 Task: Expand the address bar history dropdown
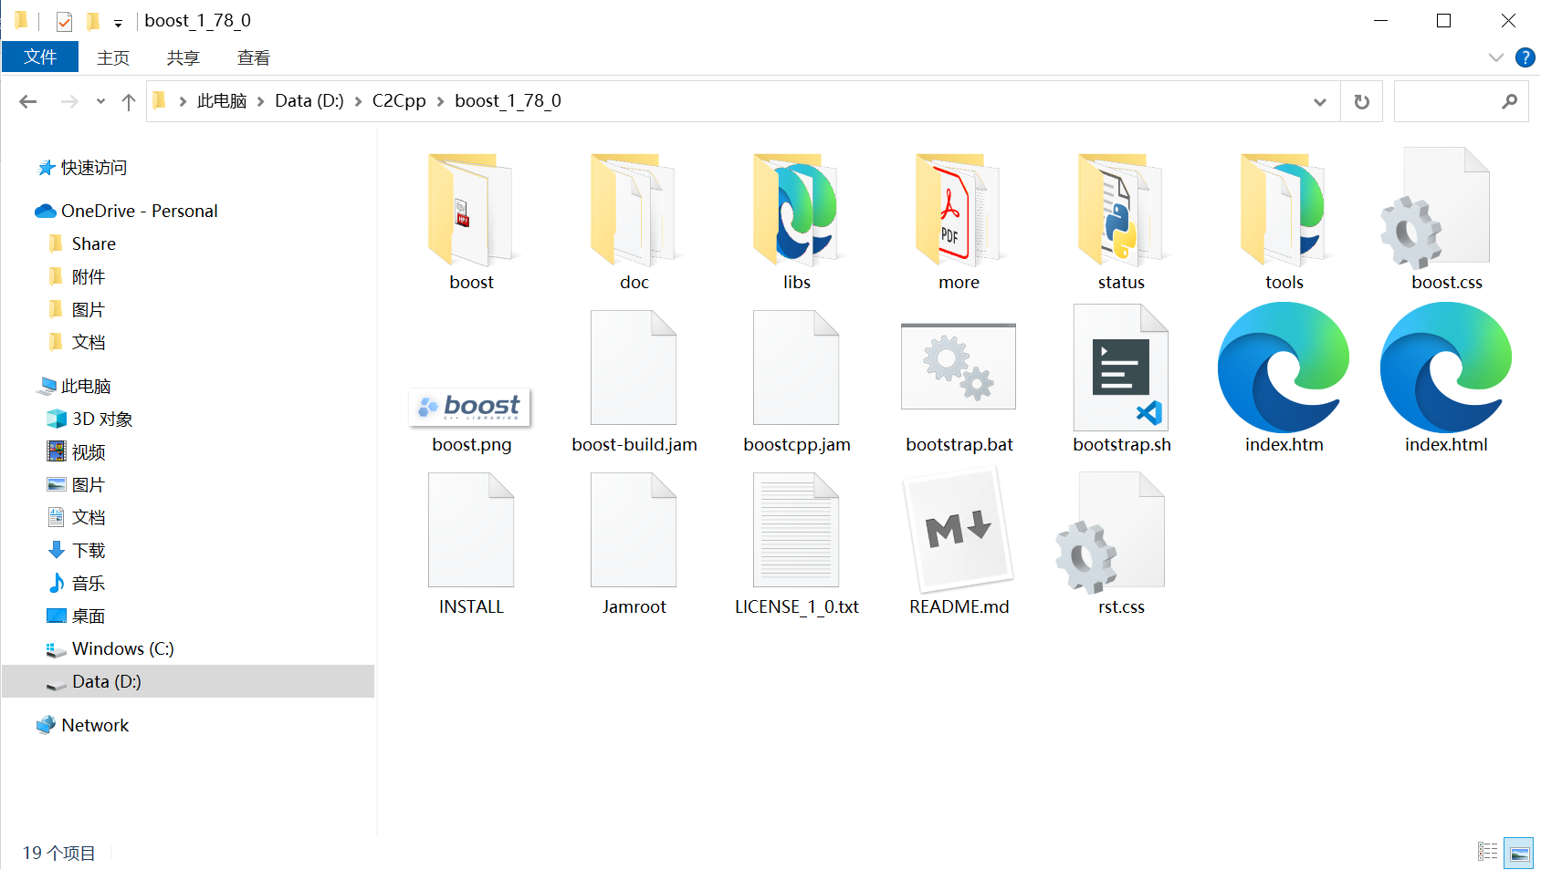(1319, 101)
